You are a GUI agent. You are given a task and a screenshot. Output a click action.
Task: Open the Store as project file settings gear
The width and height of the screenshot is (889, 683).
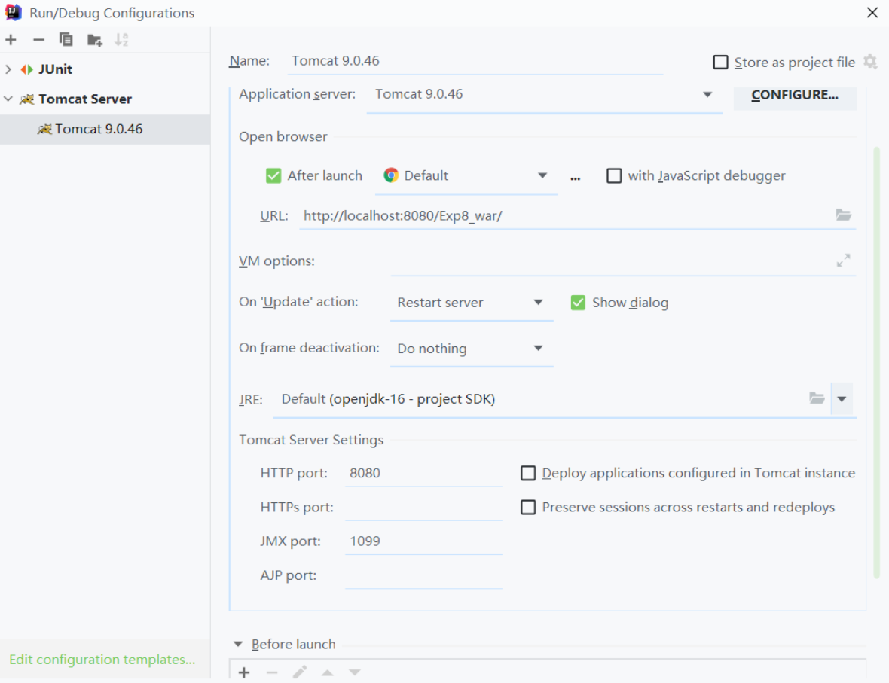coord(870,62)
